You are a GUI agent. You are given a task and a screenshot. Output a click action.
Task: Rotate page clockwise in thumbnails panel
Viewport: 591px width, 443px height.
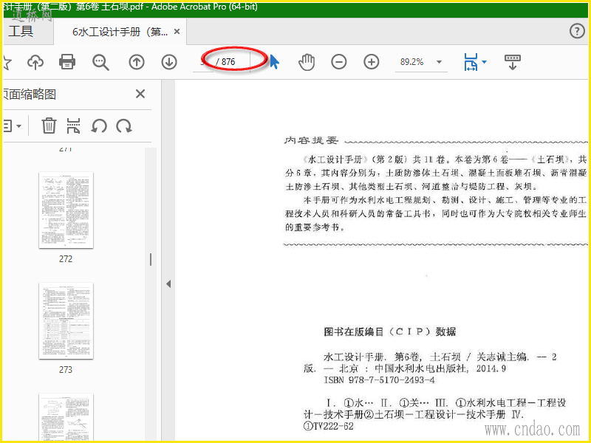(124, 126)
